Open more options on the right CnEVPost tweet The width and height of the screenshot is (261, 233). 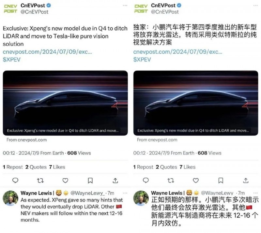[255, 6]
